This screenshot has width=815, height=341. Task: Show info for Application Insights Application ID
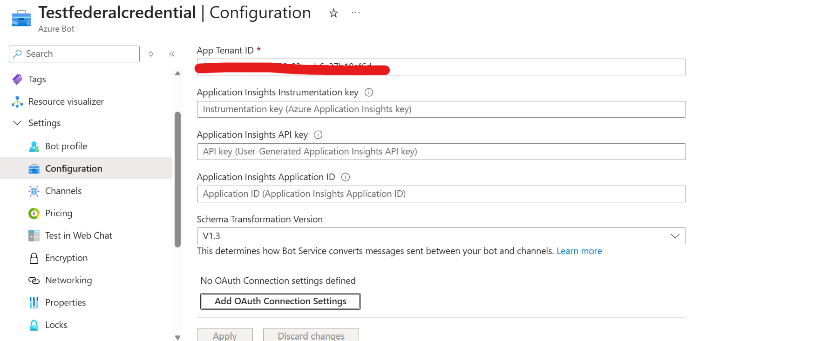(346, 177)
